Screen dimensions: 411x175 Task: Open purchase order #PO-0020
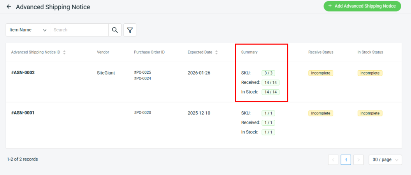[x=142, y=113]
